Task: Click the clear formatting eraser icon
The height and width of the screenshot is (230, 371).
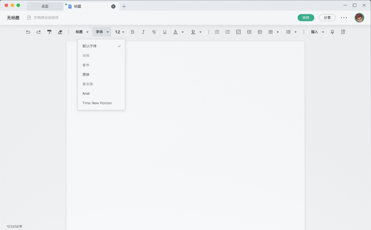Action: (x=60, y=32)
